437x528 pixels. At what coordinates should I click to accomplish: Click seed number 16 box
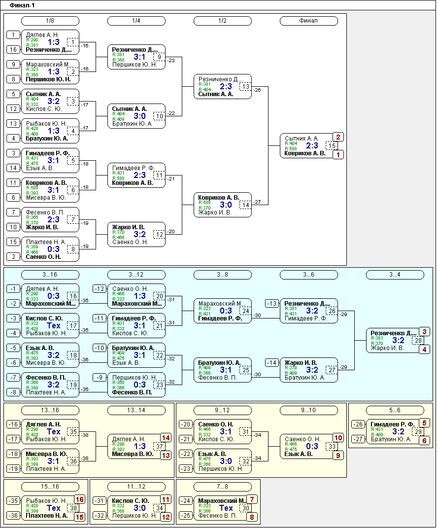pyautogui.click(x=13, y=49)
